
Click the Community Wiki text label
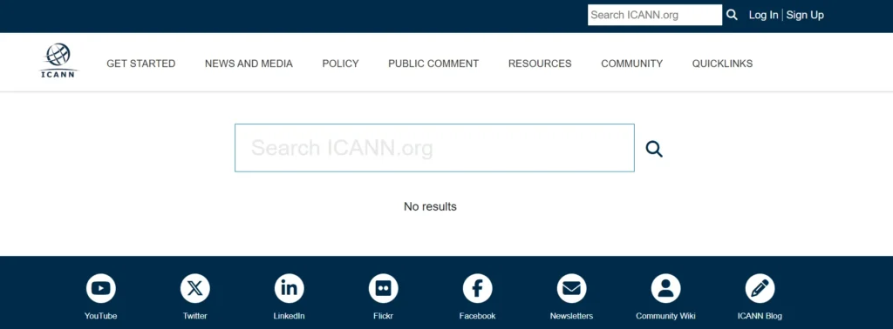[665, 316]
